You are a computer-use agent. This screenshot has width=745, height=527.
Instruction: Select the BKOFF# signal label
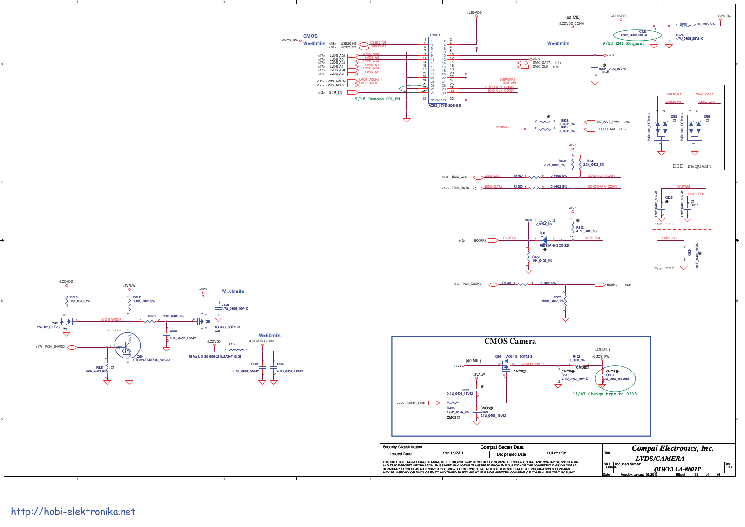pos(480,241)
